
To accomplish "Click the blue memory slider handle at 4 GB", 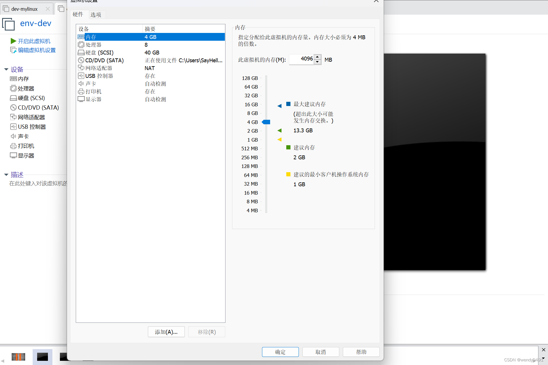I will (266, 122).
